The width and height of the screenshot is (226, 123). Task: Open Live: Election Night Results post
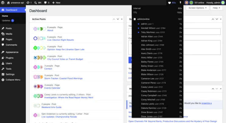61,40
